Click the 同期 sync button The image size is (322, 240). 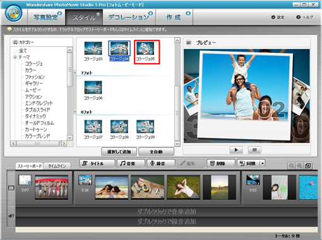[249, 163]
